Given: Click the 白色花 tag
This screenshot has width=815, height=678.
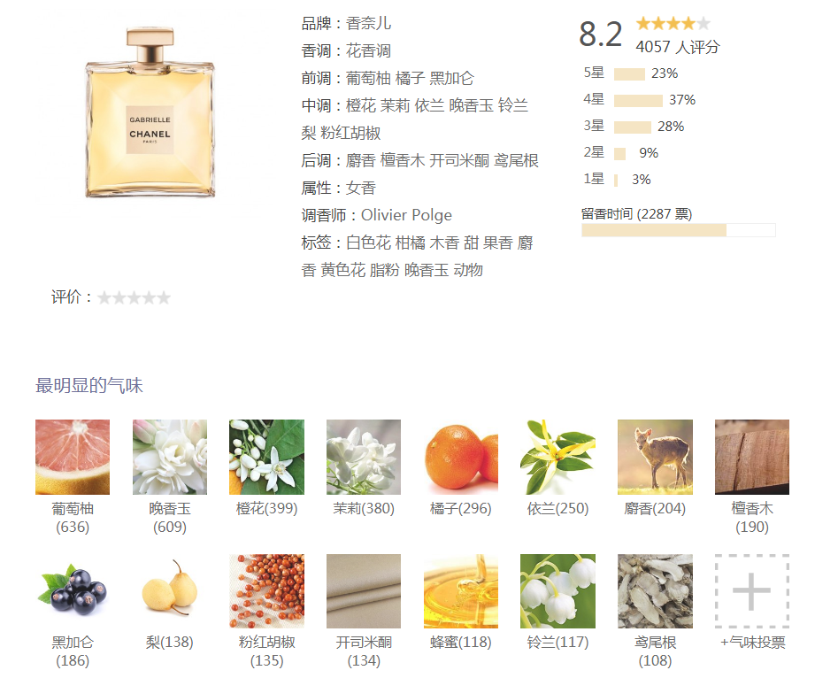Looking at the screenshot, I should click(368, 243).
